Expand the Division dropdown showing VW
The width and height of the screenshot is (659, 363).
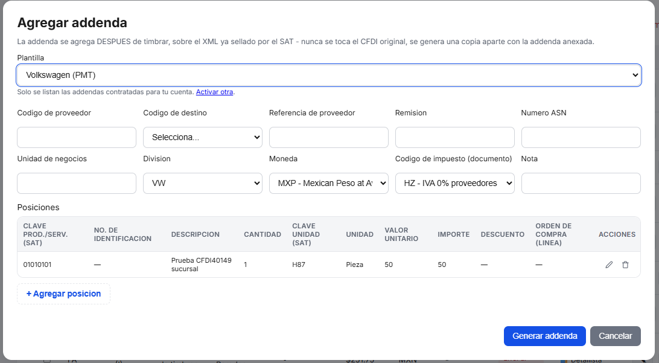(x=203, y=184)
